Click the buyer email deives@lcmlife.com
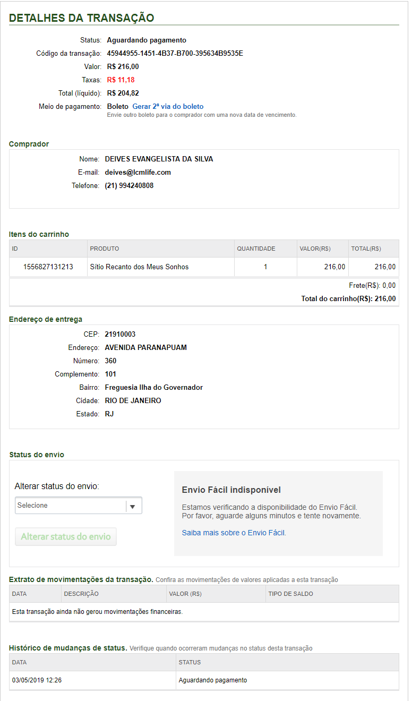412x701 pixels. 138,172
